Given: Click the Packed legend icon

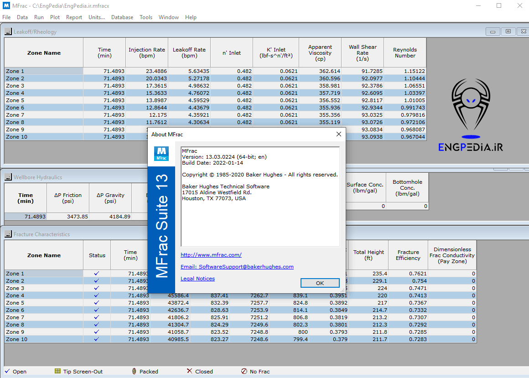Looking at the screenshot, I should (134, 371).
